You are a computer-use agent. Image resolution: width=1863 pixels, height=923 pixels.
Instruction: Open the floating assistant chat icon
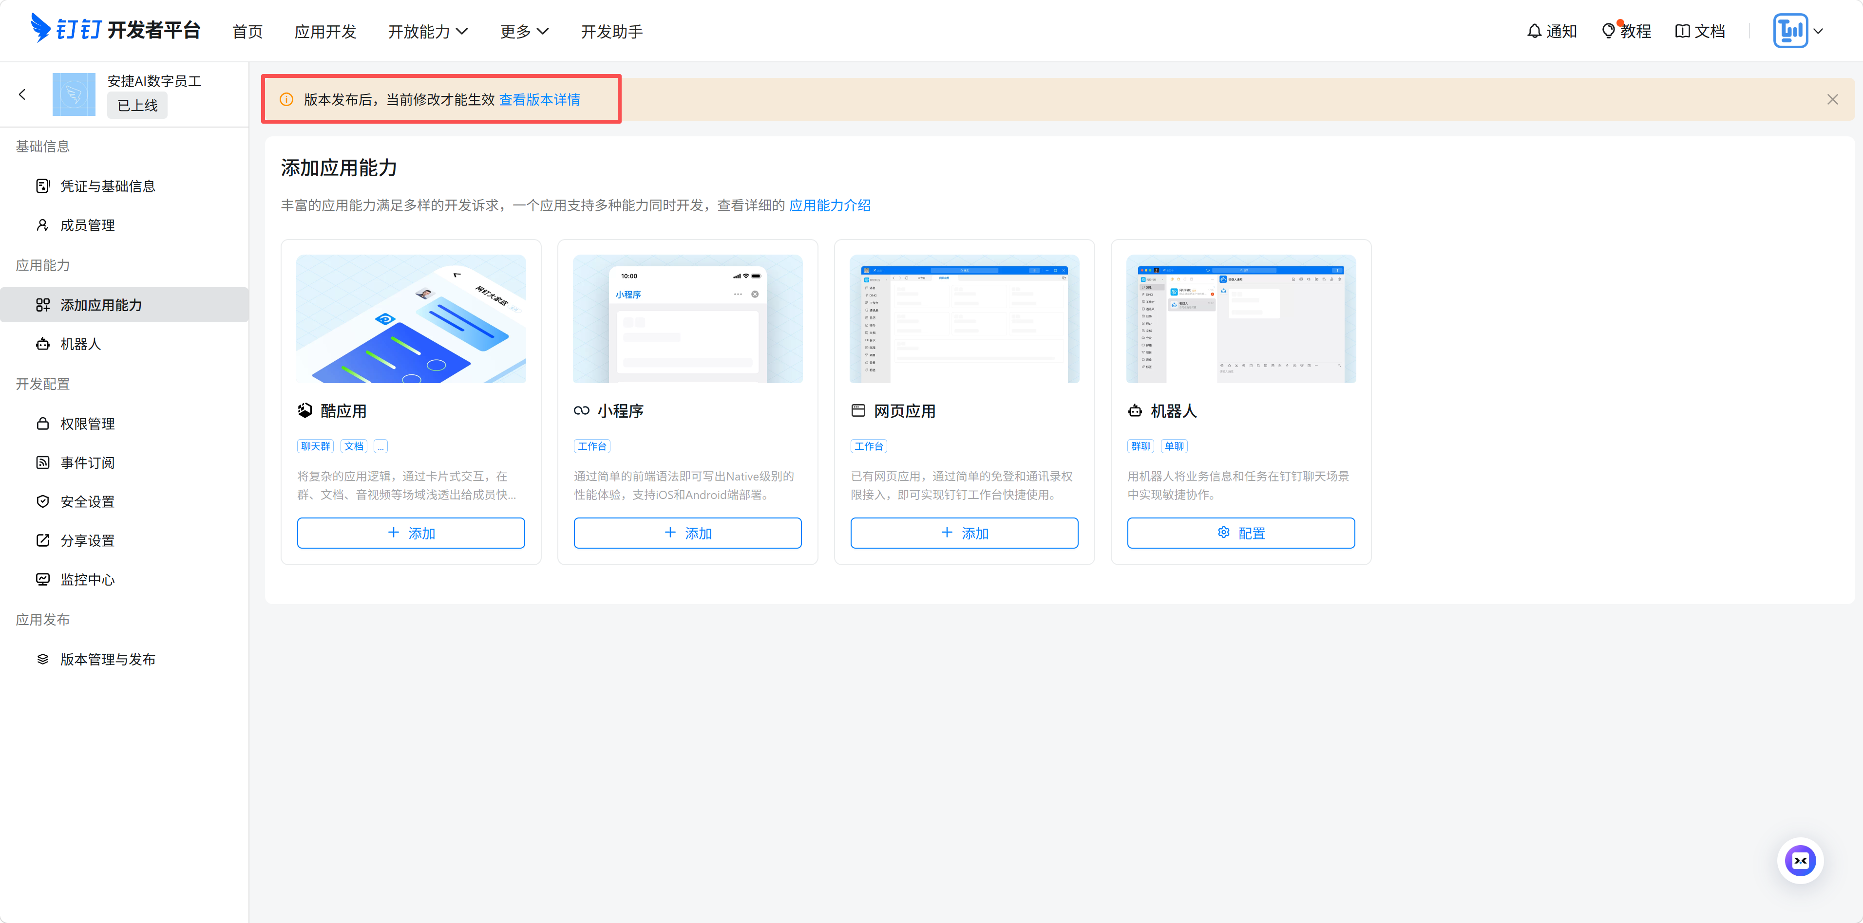1800,861
